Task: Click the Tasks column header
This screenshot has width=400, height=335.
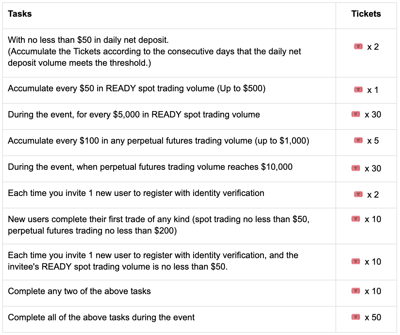Action: [20, 14]
